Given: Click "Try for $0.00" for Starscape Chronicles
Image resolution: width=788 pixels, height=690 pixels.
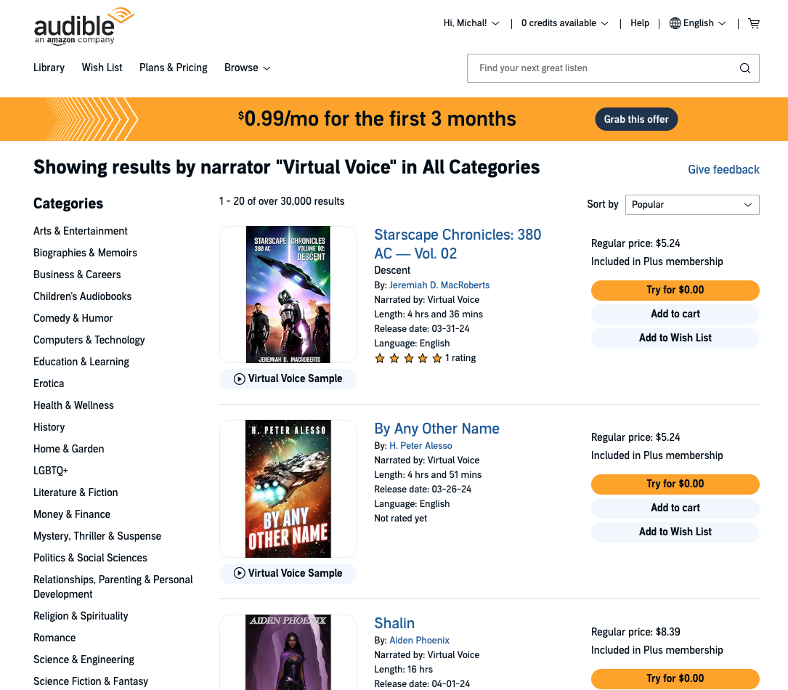Looking at the screenshot, I should pos(675,290).
